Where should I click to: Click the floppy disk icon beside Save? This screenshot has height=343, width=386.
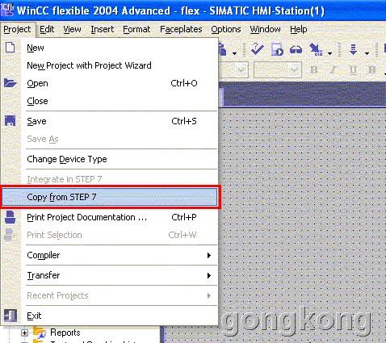tap(10, 121)
